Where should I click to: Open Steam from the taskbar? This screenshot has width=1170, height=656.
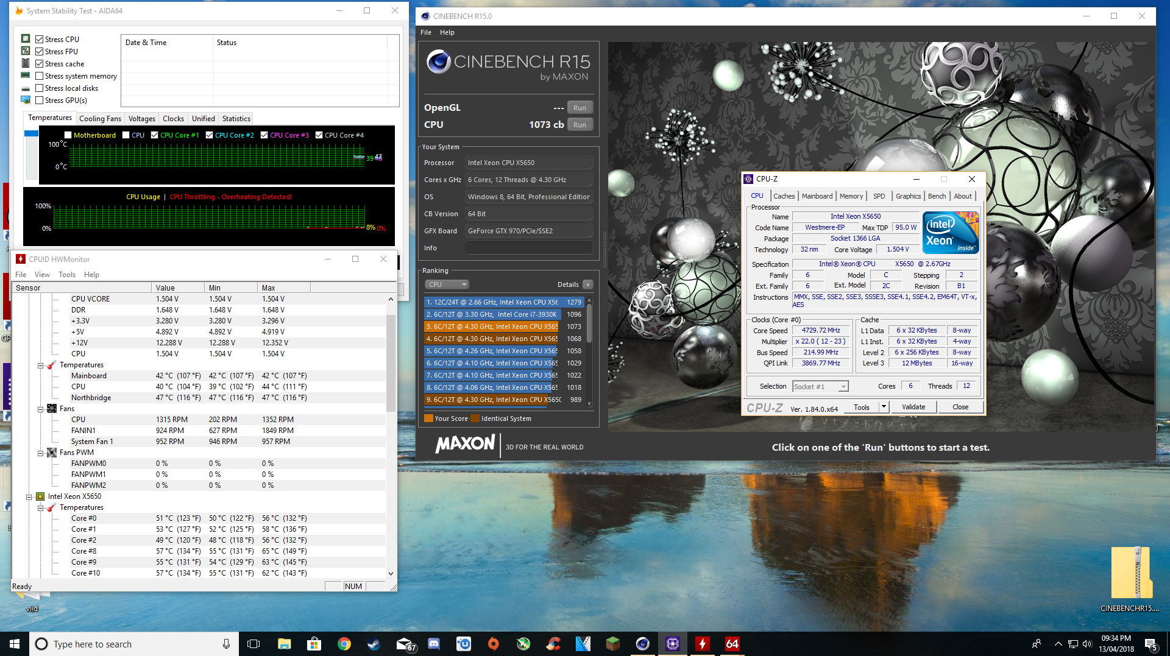click(x=374, y=644)
